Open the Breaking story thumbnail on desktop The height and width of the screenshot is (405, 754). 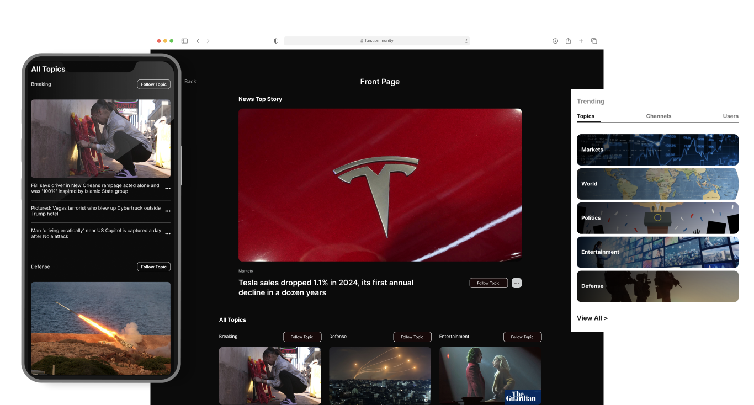270,376
